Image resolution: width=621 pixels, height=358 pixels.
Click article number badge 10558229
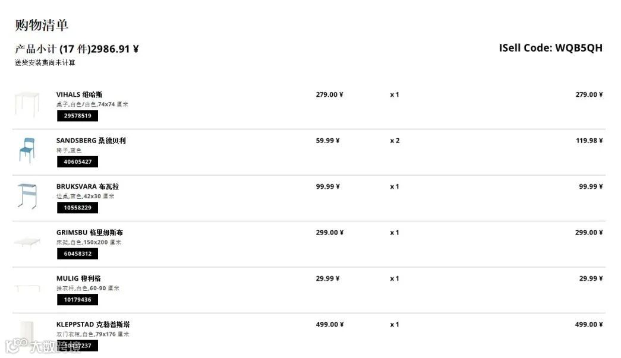[78, 207]
